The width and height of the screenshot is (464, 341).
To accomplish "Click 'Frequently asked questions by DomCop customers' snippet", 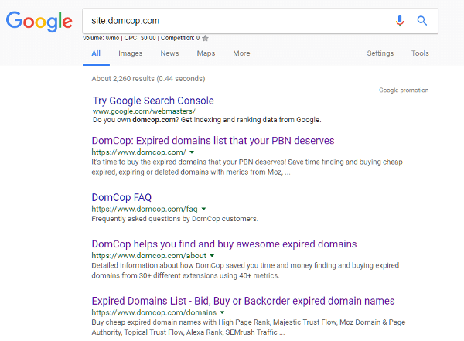I will pos(175,219).
